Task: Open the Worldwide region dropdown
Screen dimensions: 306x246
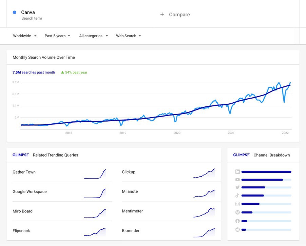Action: tap(24, 36)
